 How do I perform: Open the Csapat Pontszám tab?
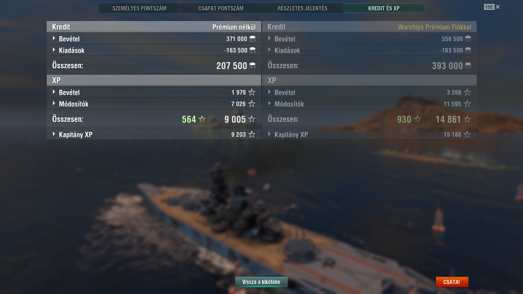221,8
